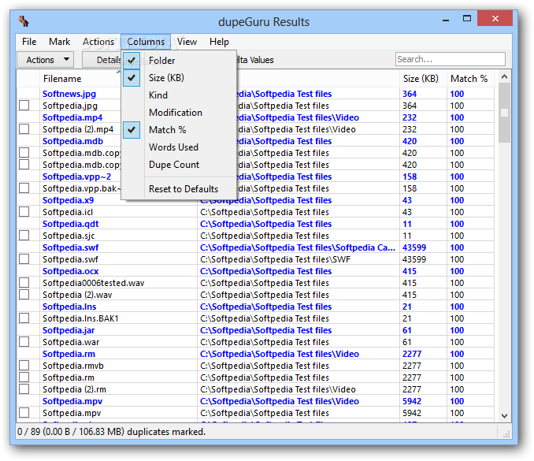This screenshot has width=534, height=461.
Task: Mark the Softpedia0006tested.wav checkbox
Action: (24, 282)
